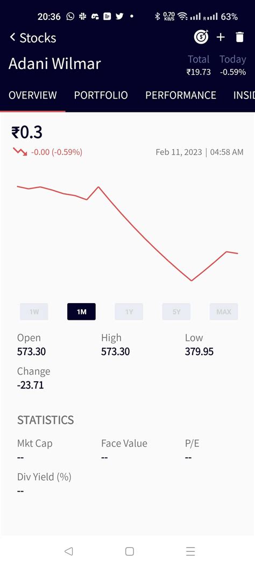Tap the plus icon to add holding
255x567 pixels.
[x=221, y=37]
